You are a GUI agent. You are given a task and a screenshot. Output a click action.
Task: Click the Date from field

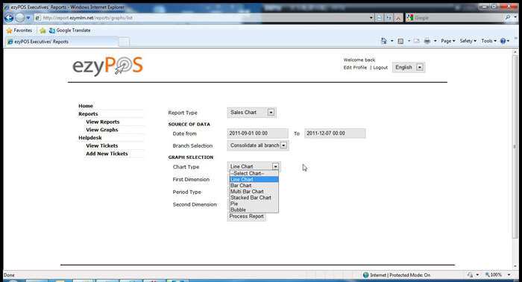(258, 134)
